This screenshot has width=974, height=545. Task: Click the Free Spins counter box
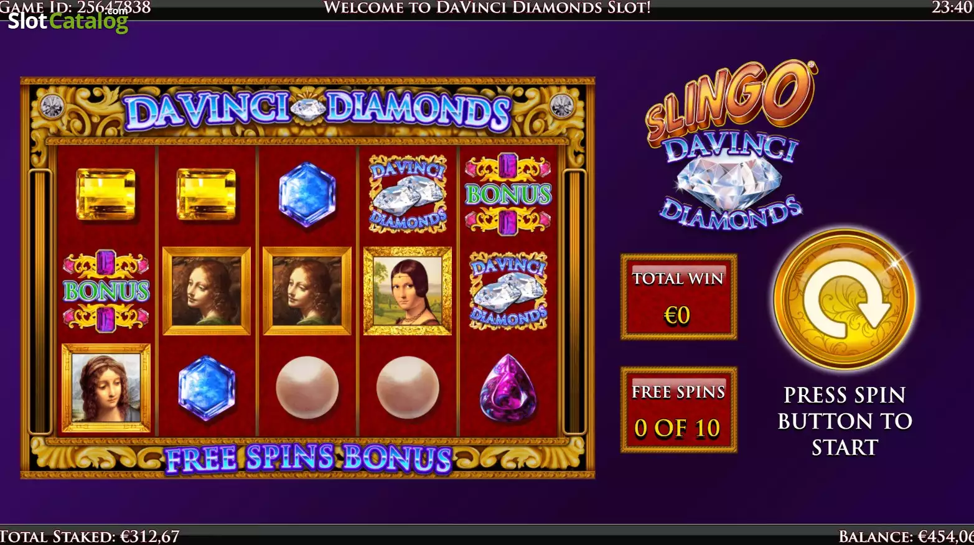coord(678,409)
